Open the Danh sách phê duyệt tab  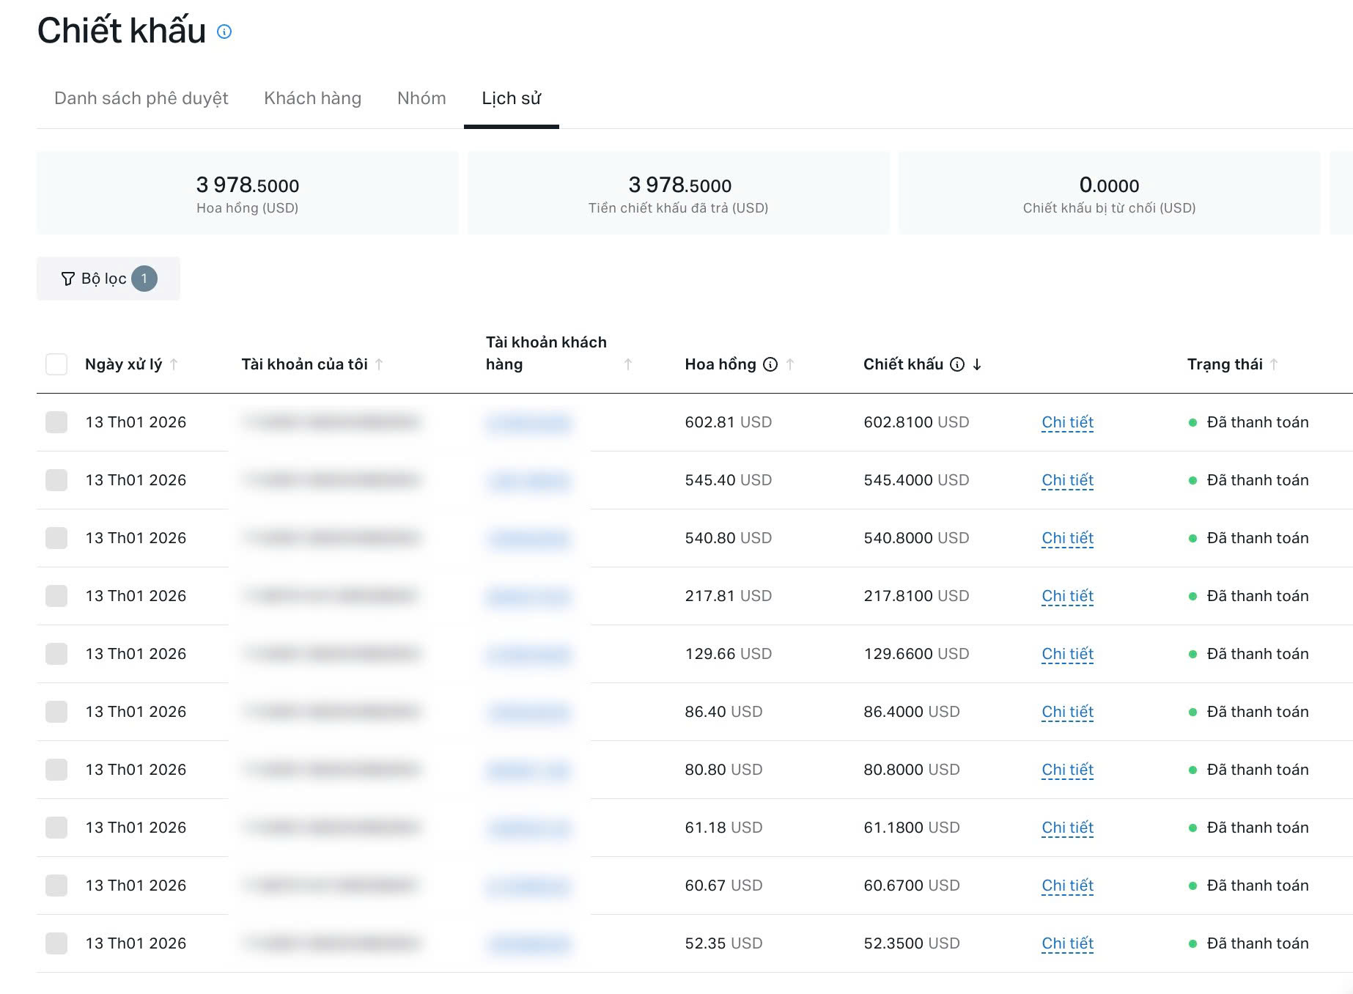tap(140, 97)
